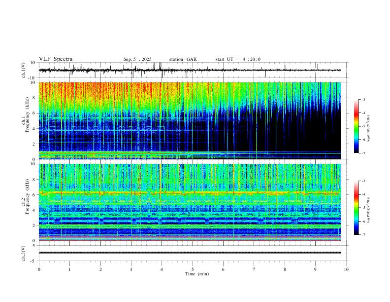This screenshot has height=302, width=390.
Task: Select the "Sep. 5 , 2025" date label
Action: point(137,59)
